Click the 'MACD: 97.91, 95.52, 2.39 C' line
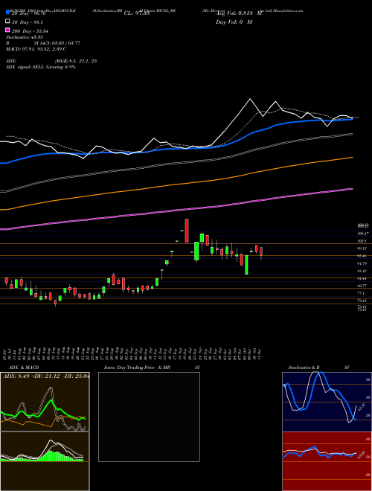Viewport: 372px width, 491px height. pos(36,49)
